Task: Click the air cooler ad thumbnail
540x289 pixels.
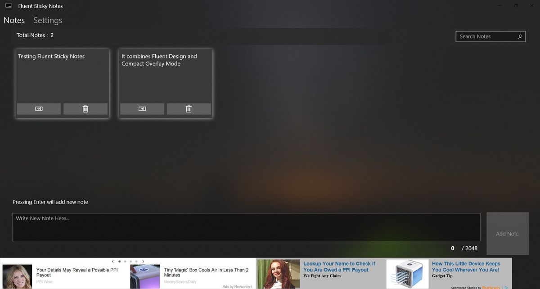Action: 407,272
